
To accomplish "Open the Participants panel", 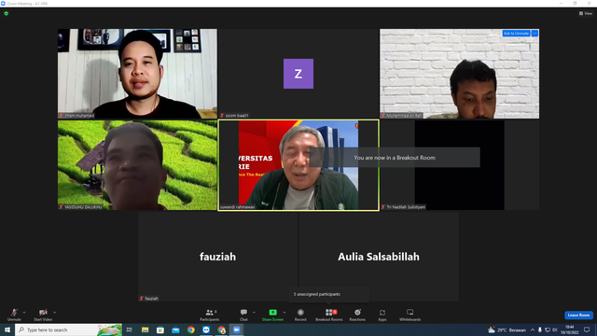I will (x=210, y=315).
